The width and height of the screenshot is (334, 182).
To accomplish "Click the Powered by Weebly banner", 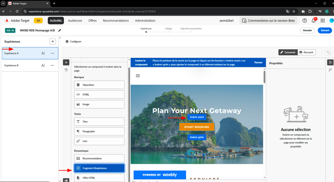I will [160, 175].
